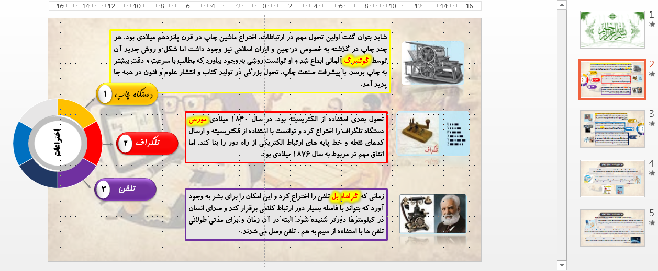Select the telegraph device picture
Viewport: 658px width, 271px height.
(x=432, y=134)
